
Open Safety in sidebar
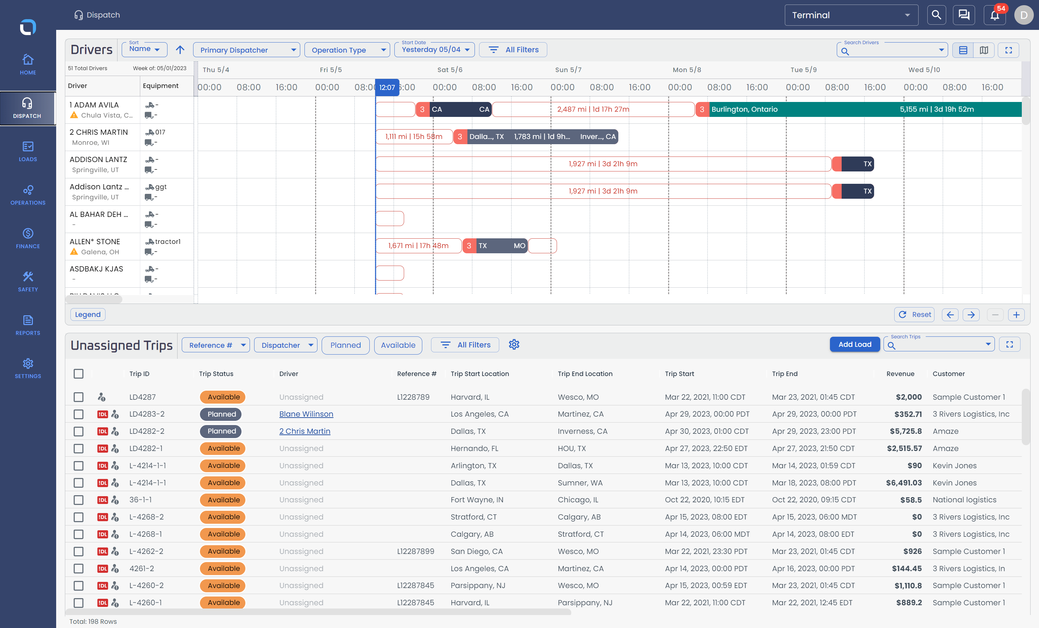tap(28, 282)
